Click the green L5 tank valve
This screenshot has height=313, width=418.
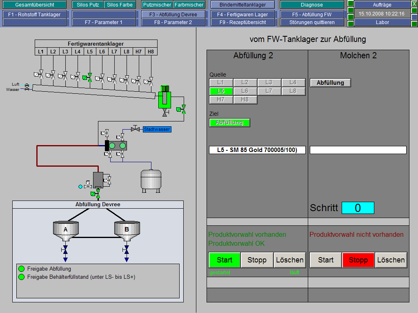[90, 77]
